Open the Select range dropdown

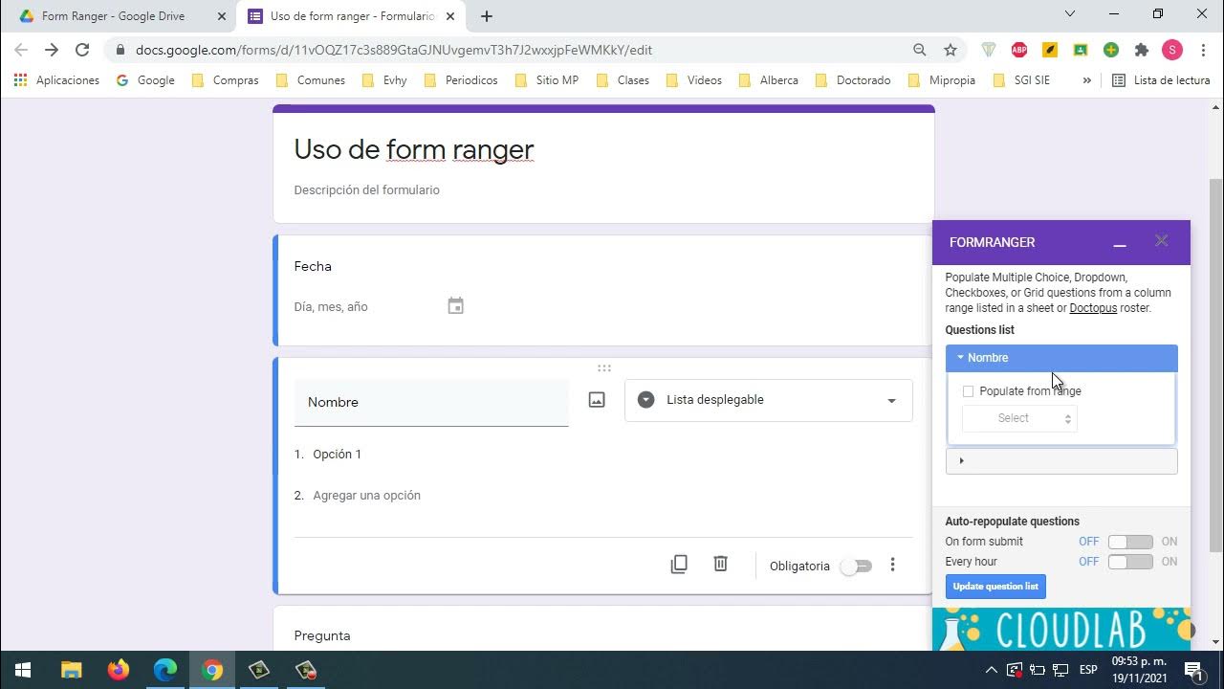point(1019,418)
